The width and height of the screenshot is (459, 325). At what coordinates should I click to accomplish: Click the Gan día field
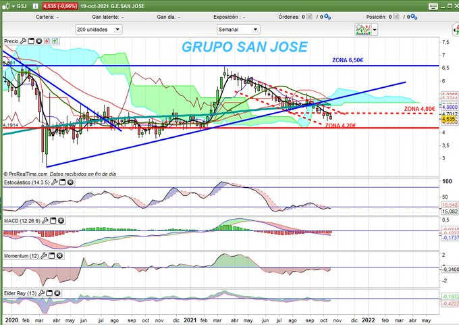[169, 17]
